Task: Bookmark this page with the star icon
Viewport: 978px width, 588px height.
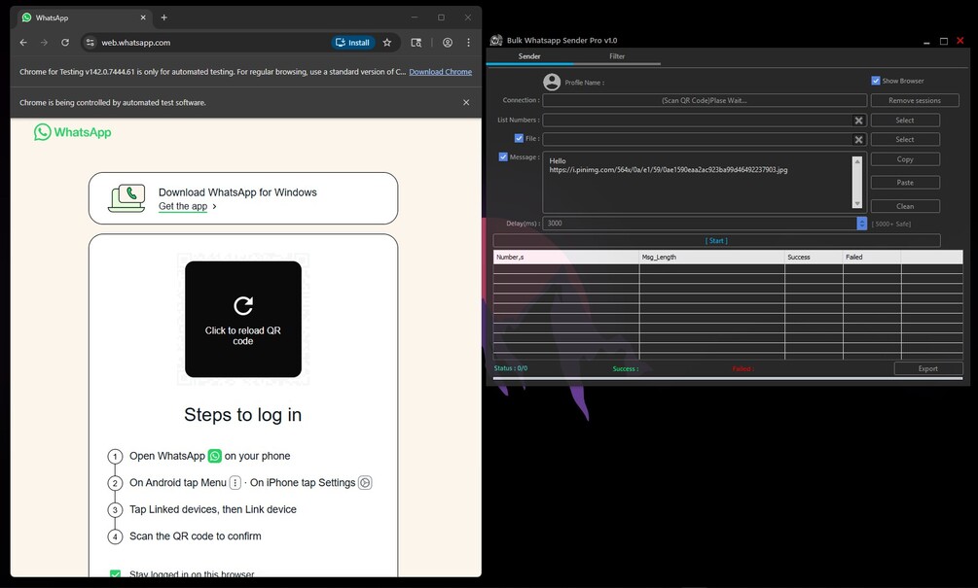Action: click(x=386, y=43)
